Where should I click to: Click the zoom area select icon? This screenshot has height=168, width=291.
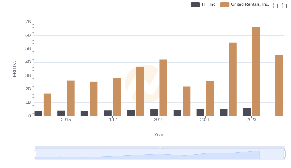pos(275,5)
